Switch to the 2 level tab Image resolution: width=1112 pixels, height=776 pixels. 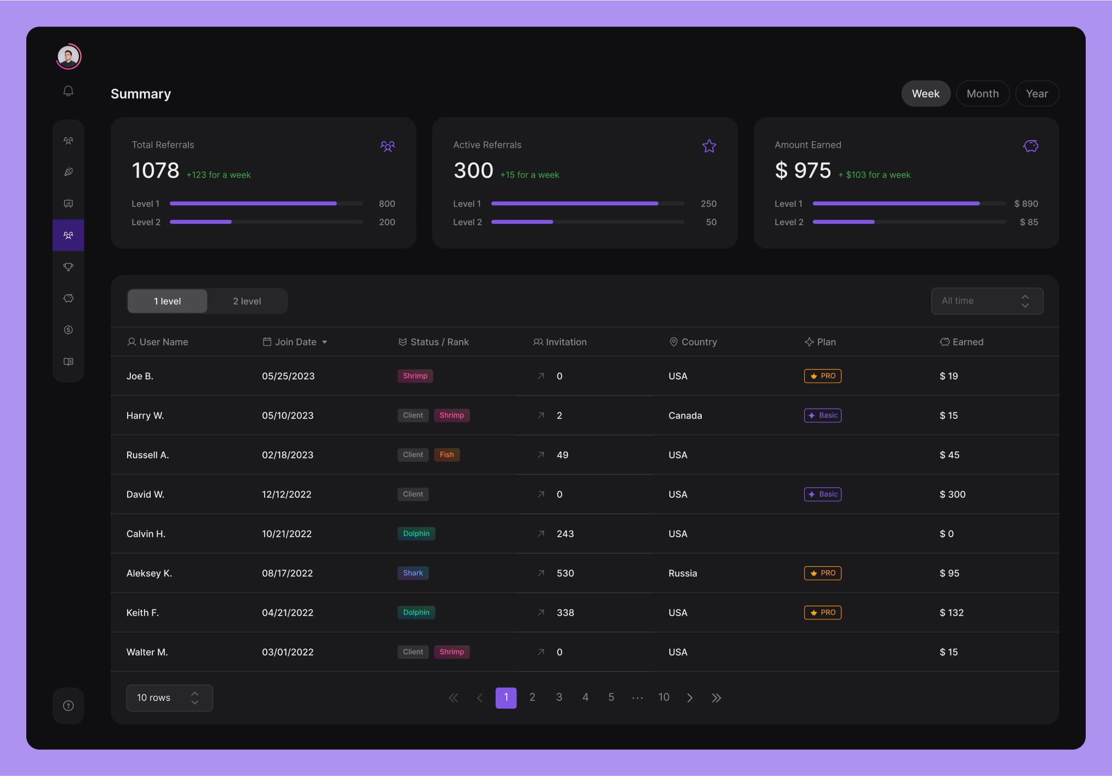click(x=247, y=301)
